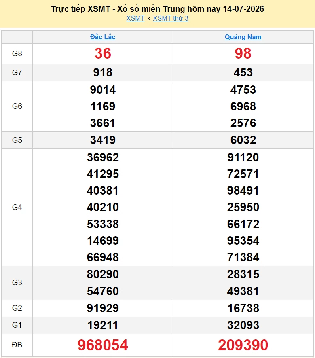The width and height of the screenshot is (315, 358).
Task: Click the G1 row label
Action: pos(17,325)
